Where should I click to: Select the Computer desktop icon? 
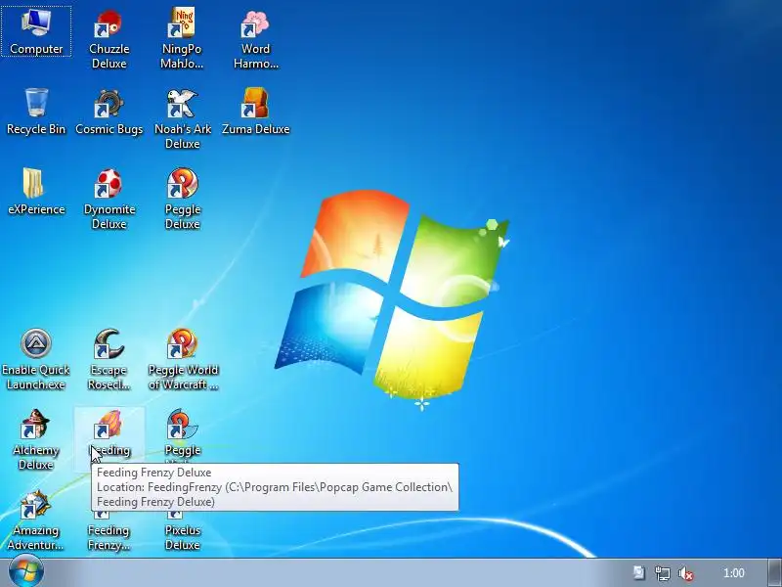tap(36, 31)
